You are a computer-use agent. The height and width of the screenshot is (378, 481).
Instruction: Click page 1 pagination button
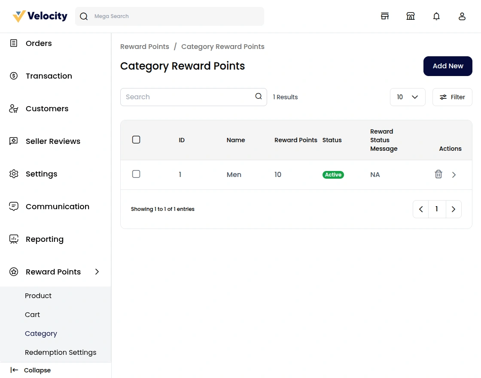click(437, 209)
